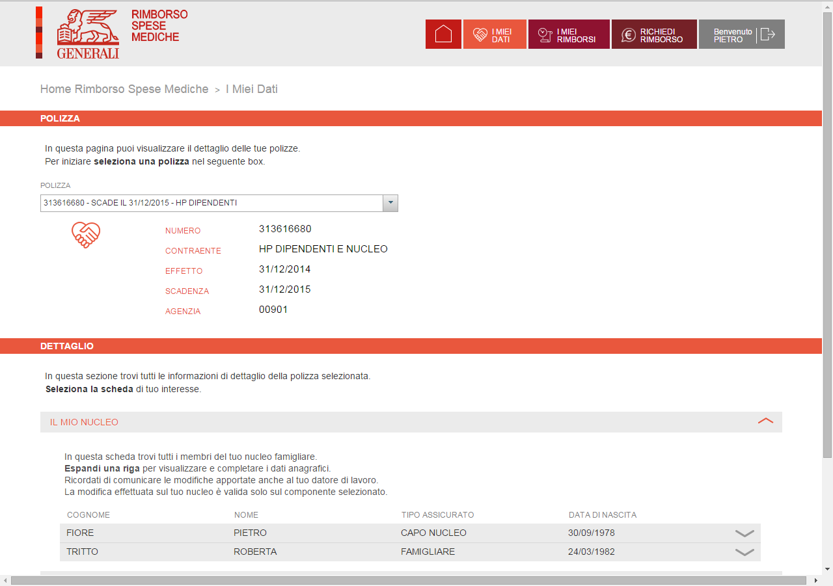Click HP DIPENDENTI E NUCLEO value

323,248
